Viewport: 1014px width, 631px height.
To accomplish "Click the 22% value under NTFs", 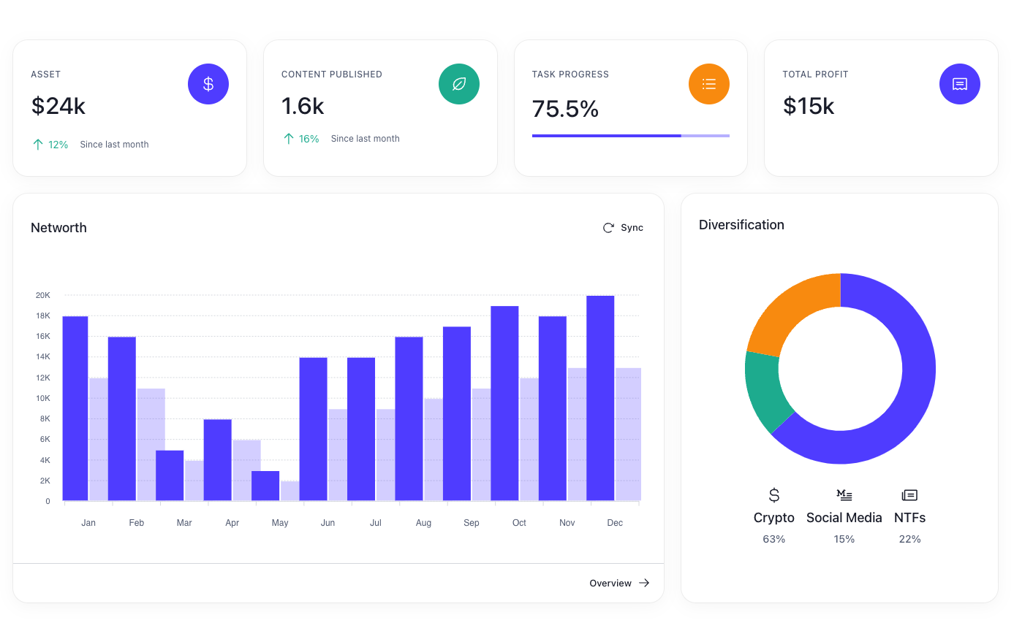I will click(x=910, y=539).
